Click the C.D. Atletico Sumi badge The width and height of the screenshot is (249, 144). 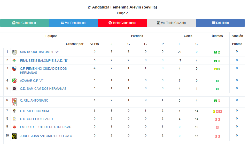click(14, 111)
